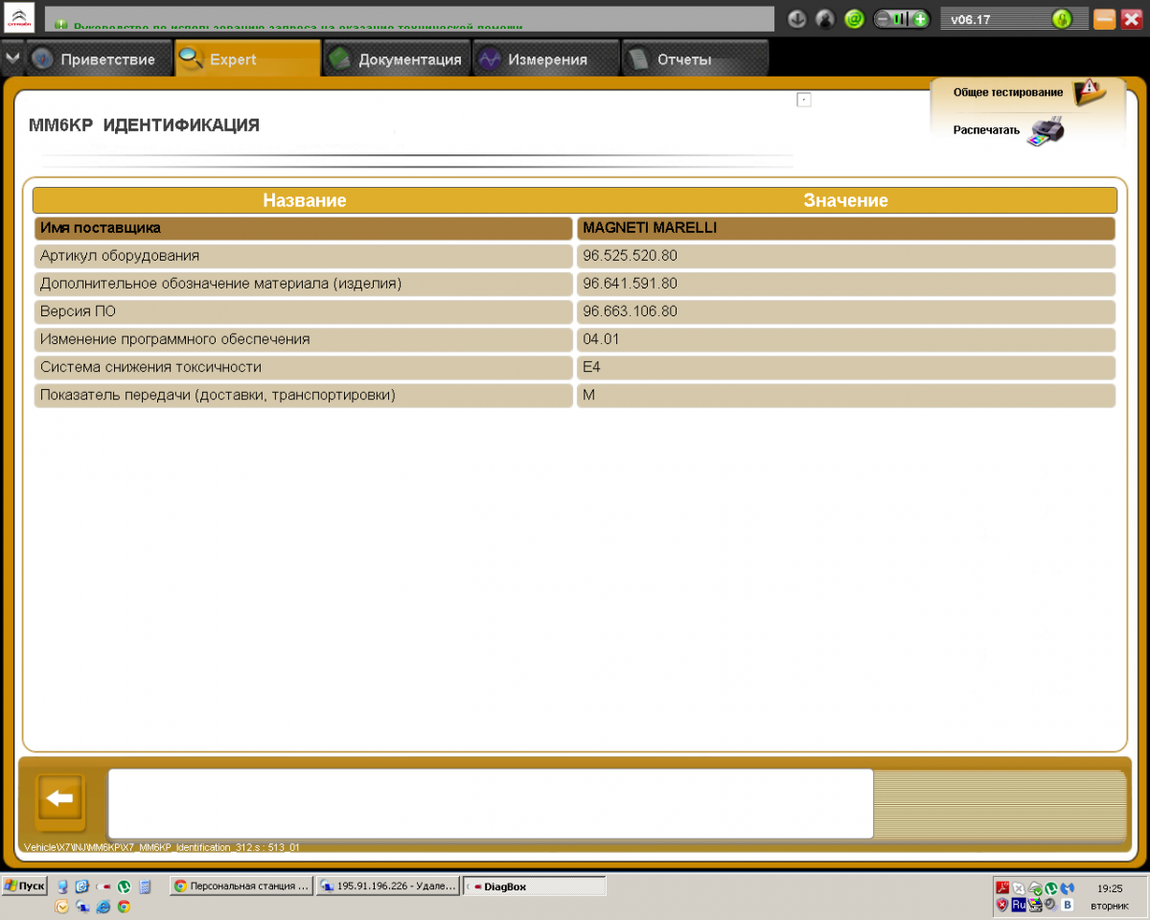
Task: Click the volume speaker tray icon
Action: tap(1050, 905)
